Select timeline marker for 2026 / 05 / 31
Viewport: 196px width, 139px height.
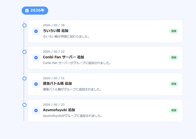[x=24, y=78]
